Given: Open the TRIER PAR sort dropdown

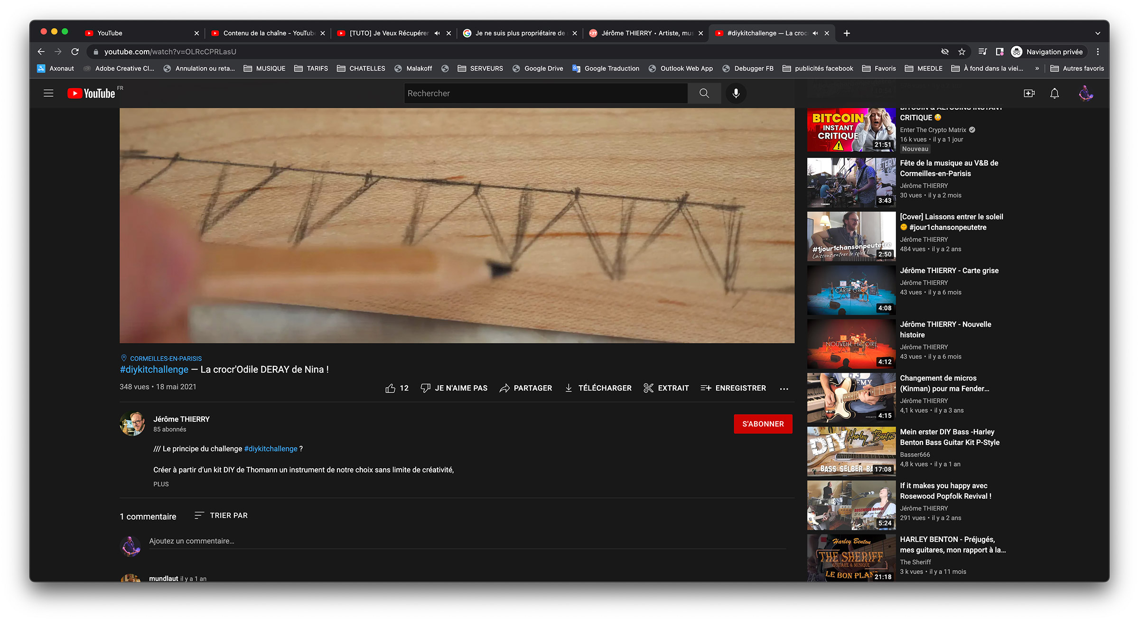Looking at the screenshot, I should pos(221,515).
